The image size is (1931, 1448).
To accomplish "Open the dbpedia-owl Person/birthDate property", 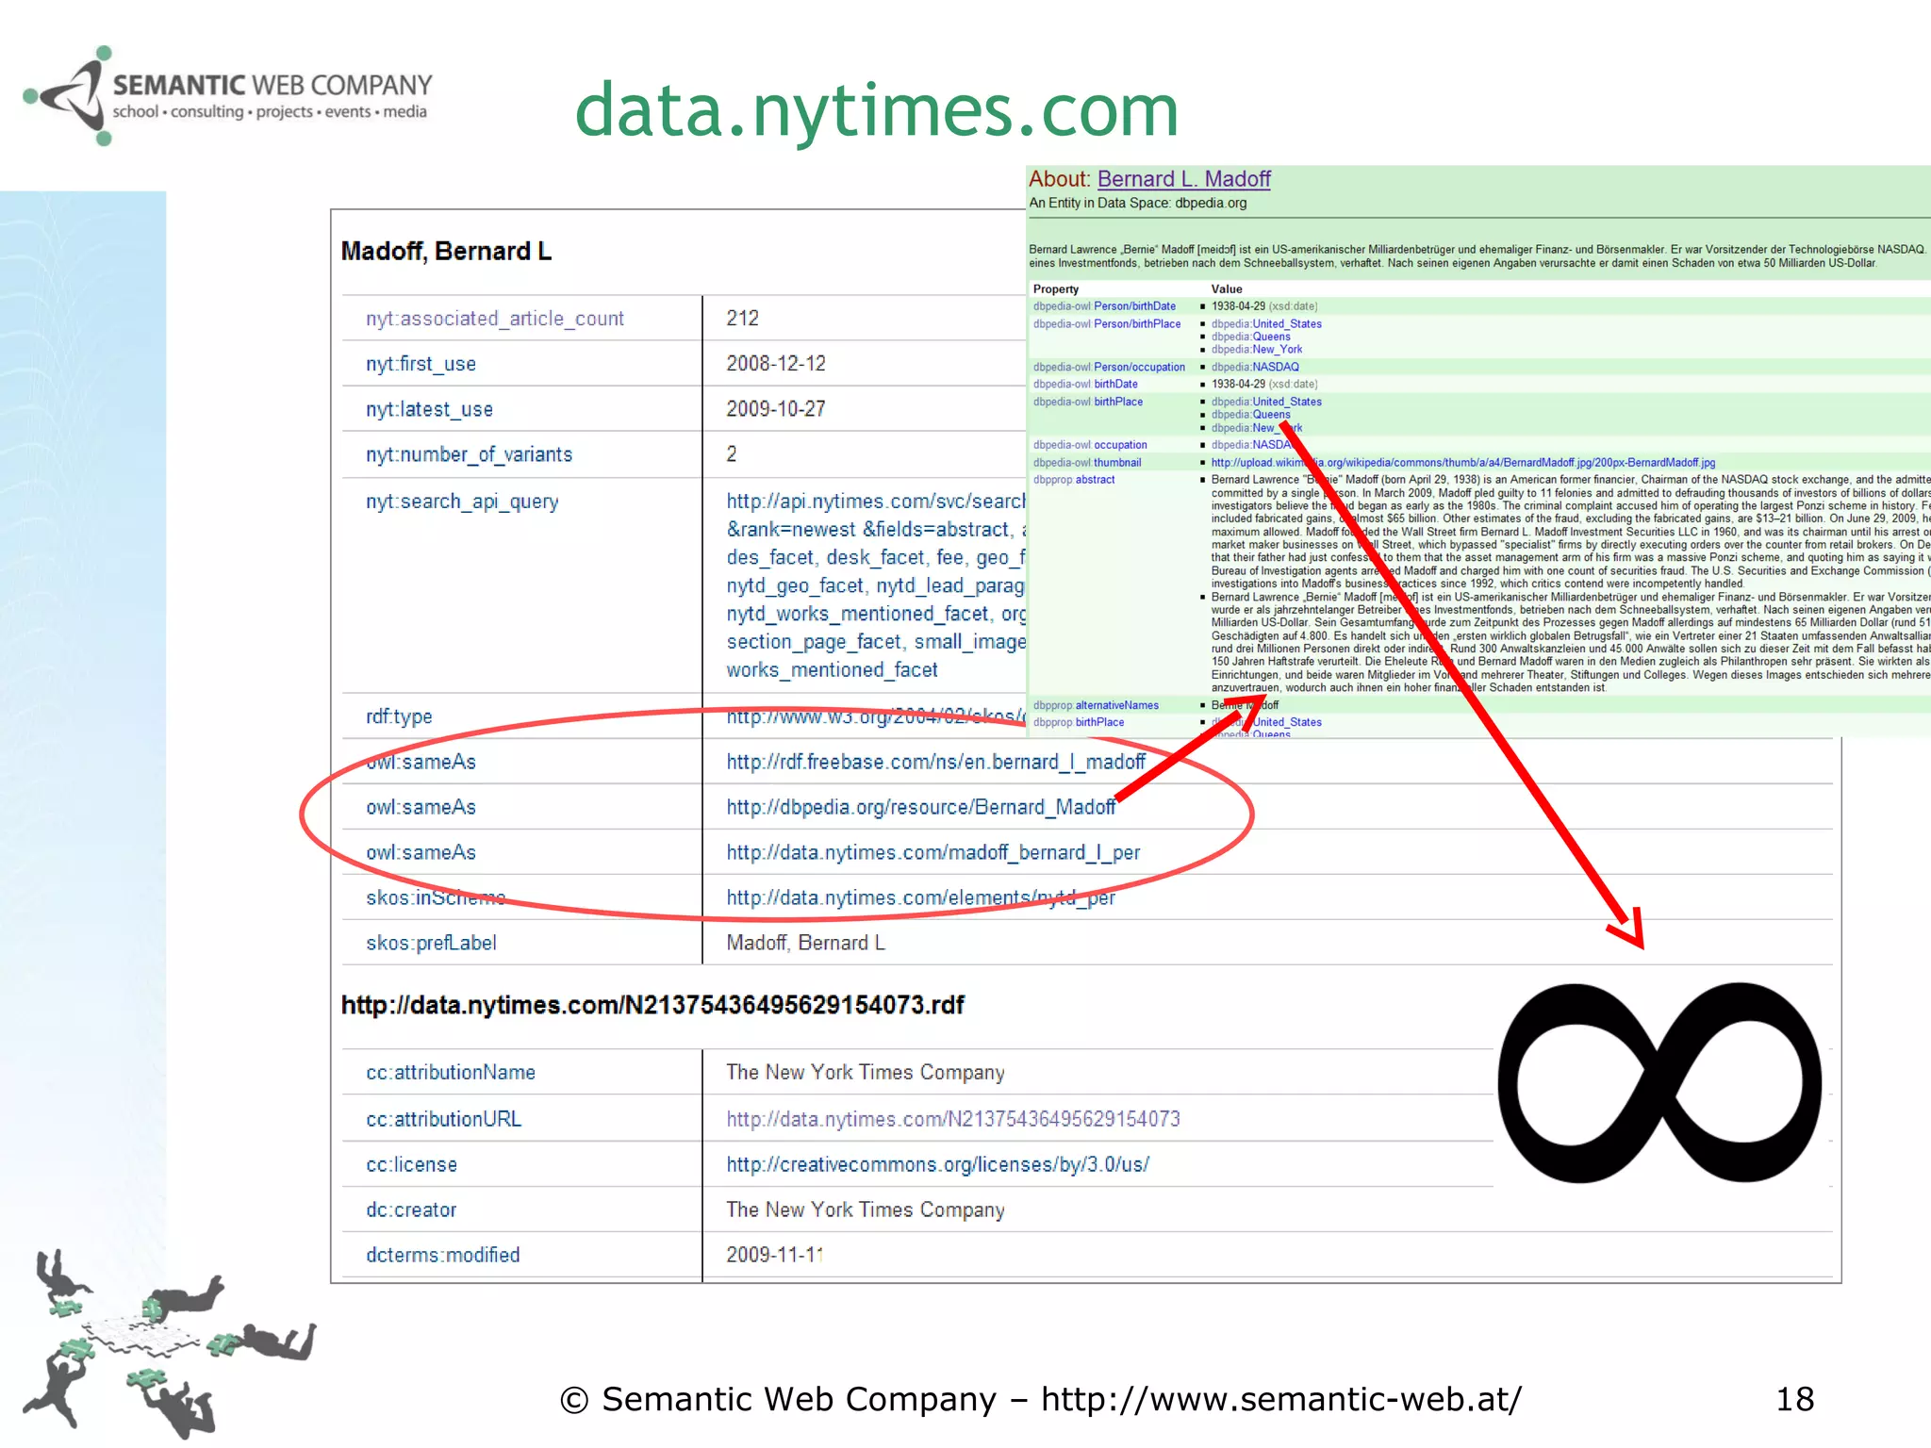I will click(1104, 306).
